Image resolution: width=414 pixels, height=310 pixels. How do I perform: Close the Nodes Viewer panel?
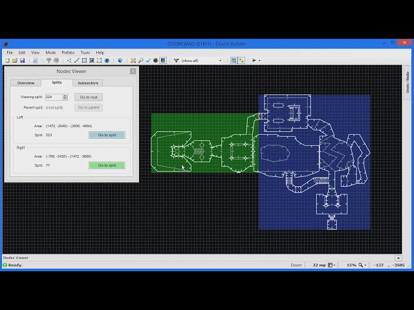[x=133, y=71]
